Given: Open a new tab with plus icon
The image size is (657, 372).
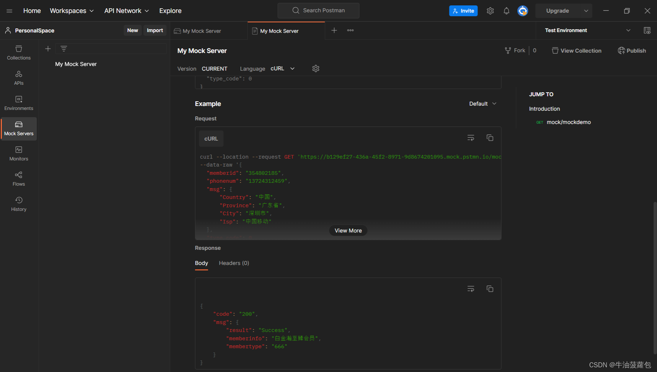Looking at the screenshot, I should 334,30.
